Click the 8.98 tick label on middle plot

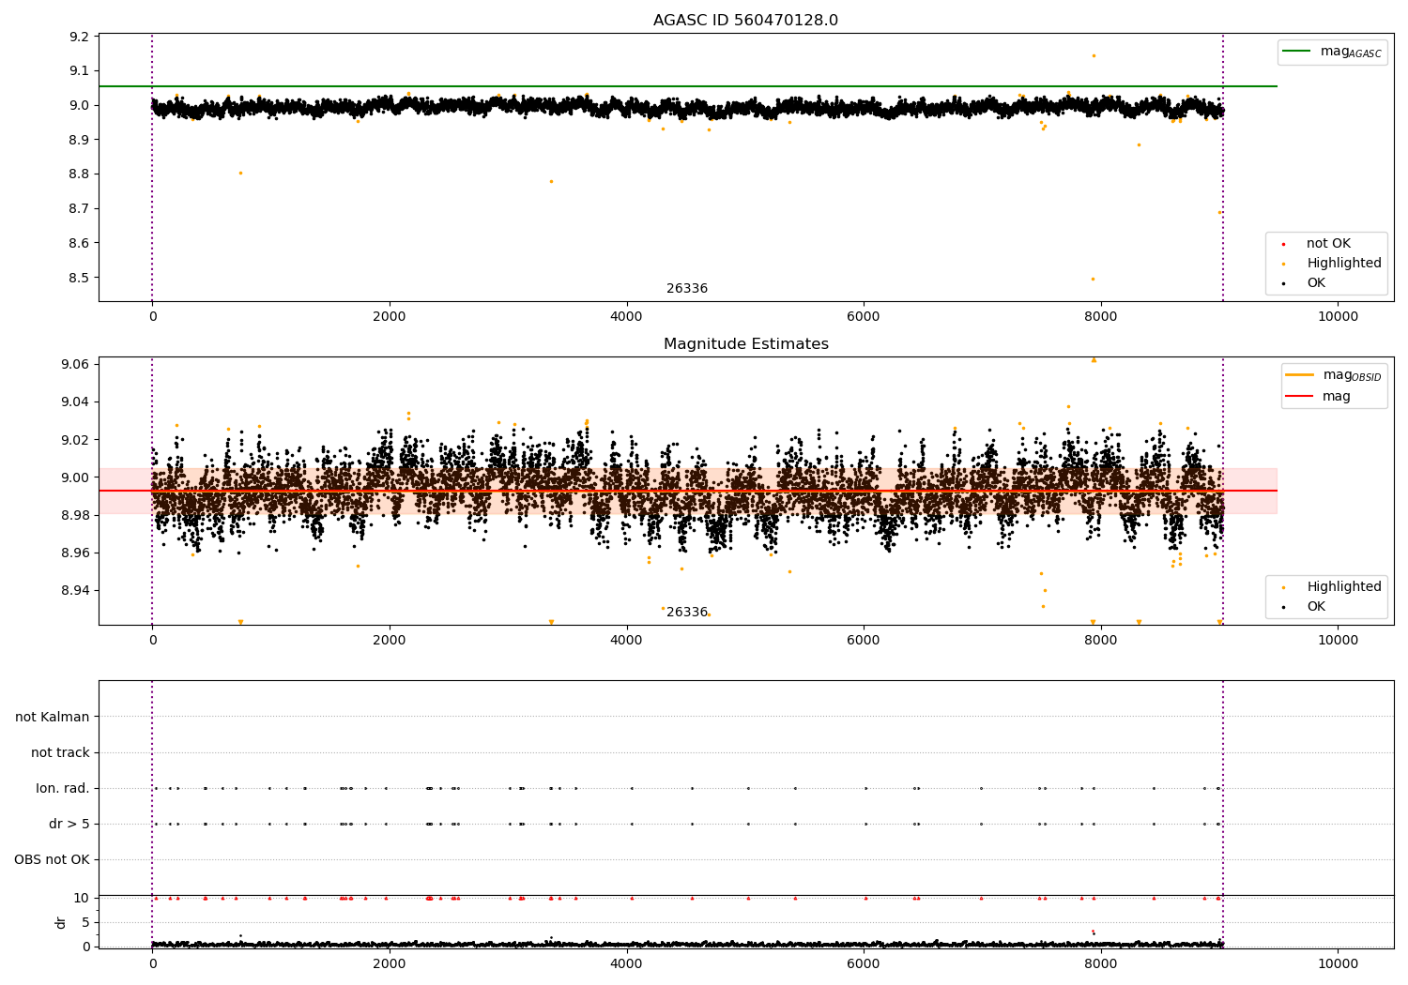[x=76, y=515]
